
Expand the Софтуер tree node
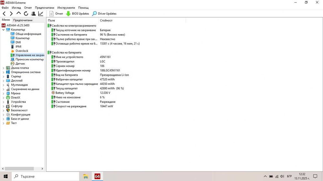(3, 106)
